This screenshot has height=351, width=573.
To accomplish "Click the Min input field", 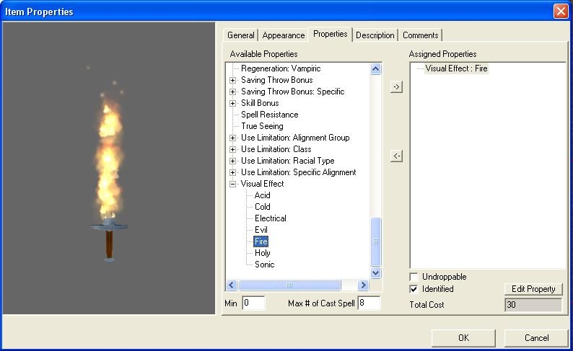I will [x=253, y=303].
